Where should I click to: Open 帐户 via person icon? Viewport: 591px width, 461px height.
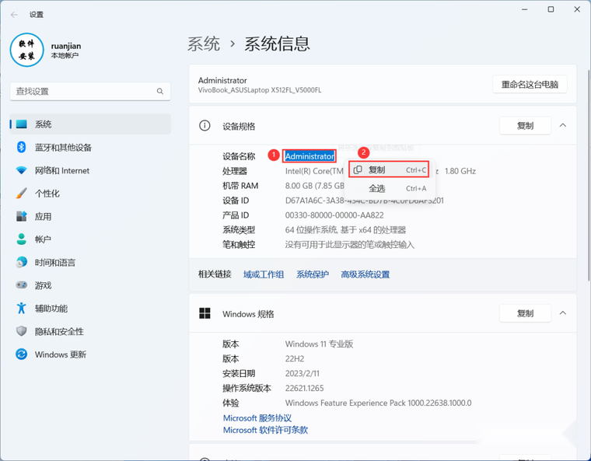tap(22, 239)
